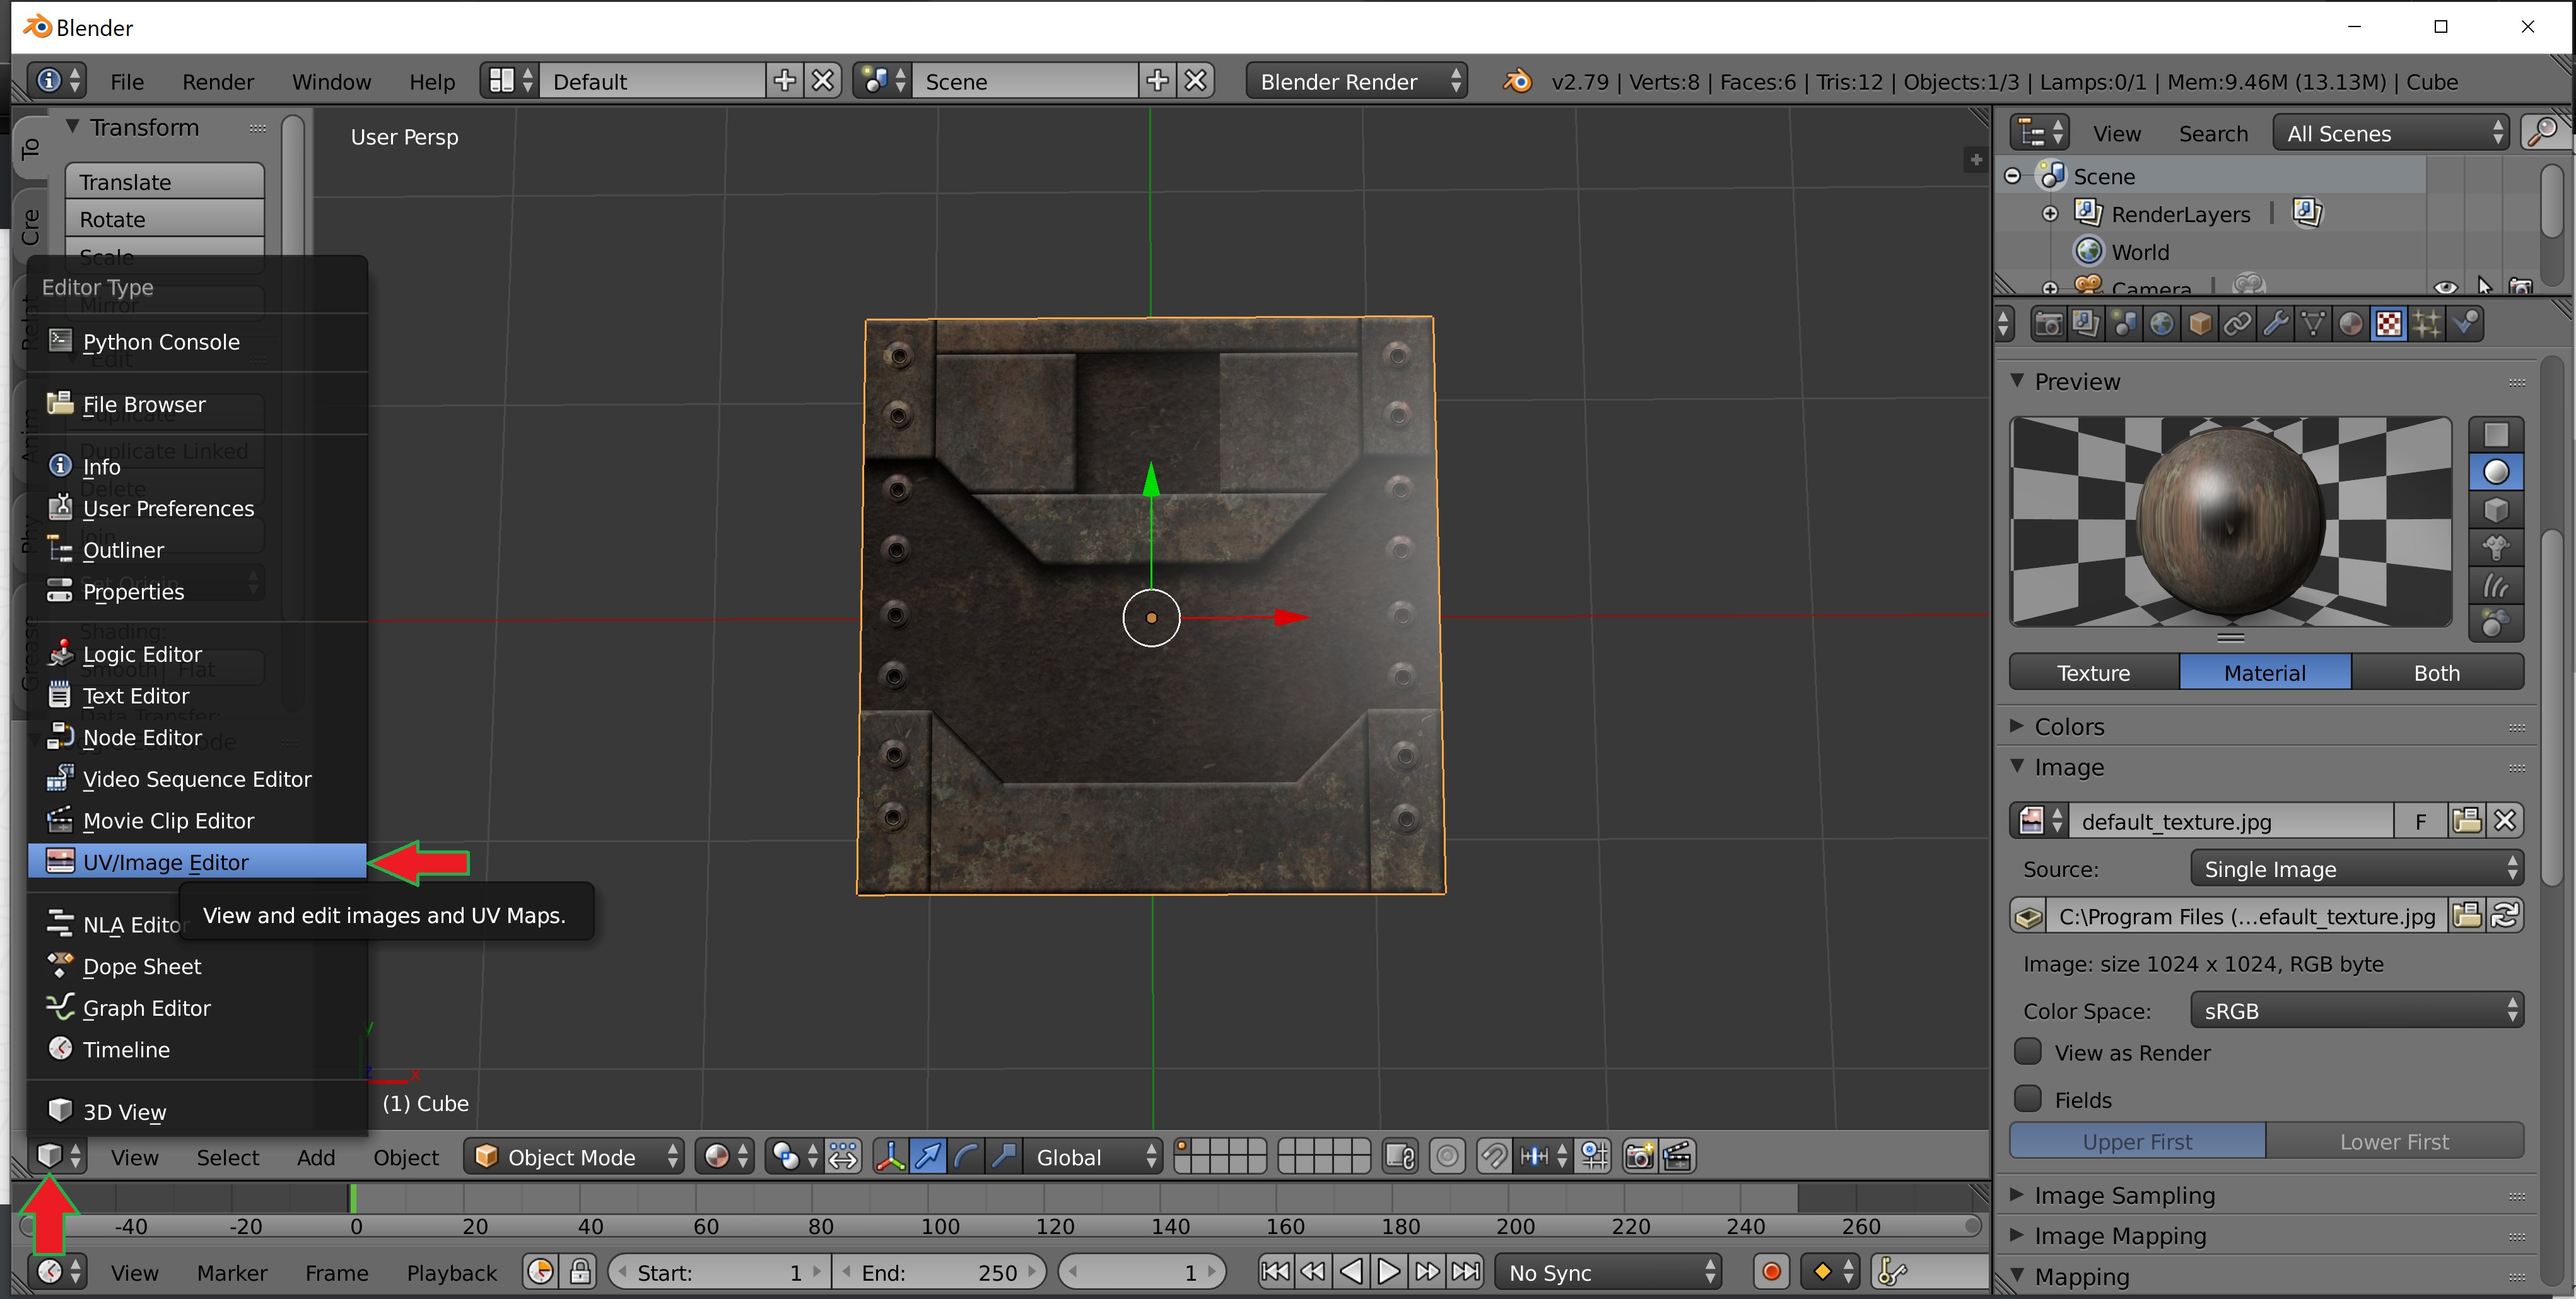Open the Modifiers properties tab (wrench icon)
The width and height of the screenshot is (2576, 1299).
[x=2276, y=324]
